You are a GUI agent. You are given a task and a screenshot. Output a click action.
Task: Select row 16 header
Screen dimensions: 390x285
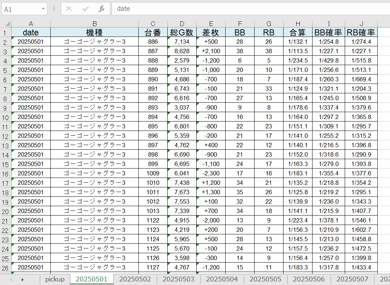(5, 174)
